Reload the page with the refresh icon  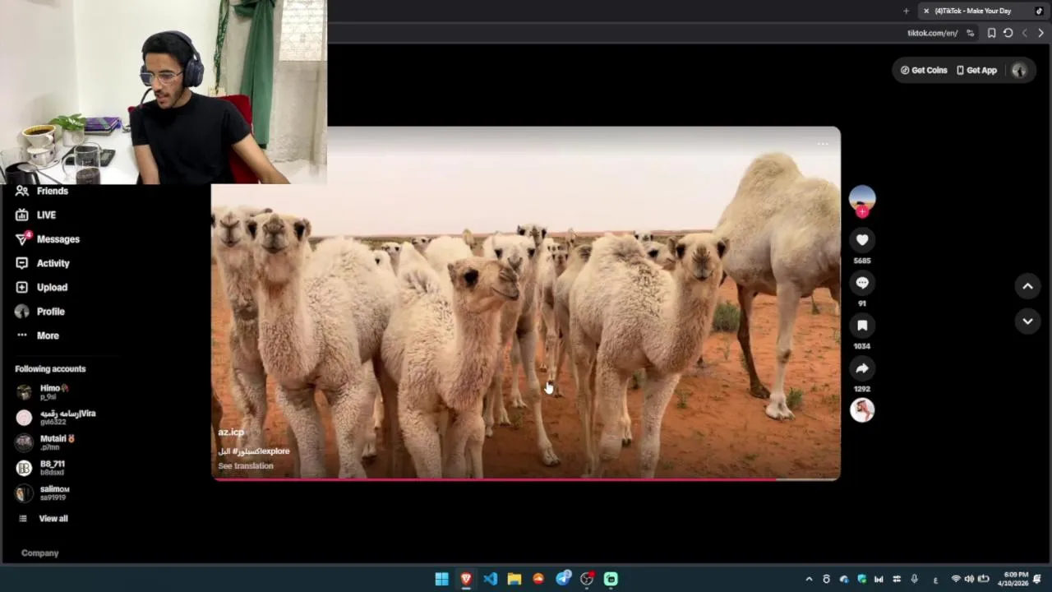point(1008,33)
